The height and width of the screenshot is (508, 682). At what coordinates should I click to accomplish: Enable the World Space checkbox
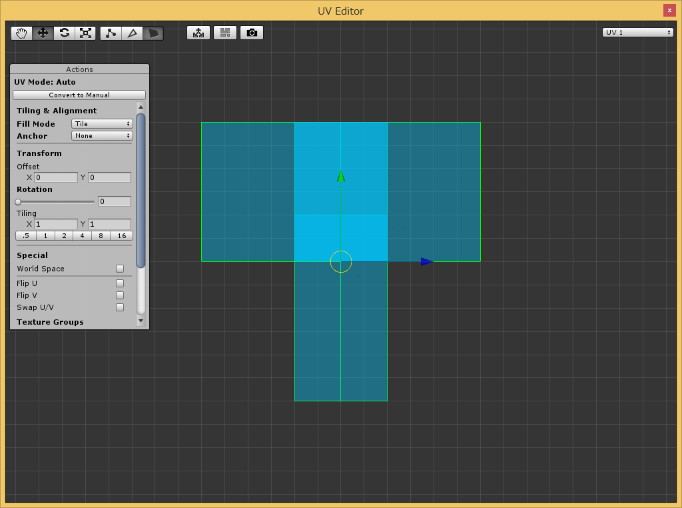pos(120,269)
